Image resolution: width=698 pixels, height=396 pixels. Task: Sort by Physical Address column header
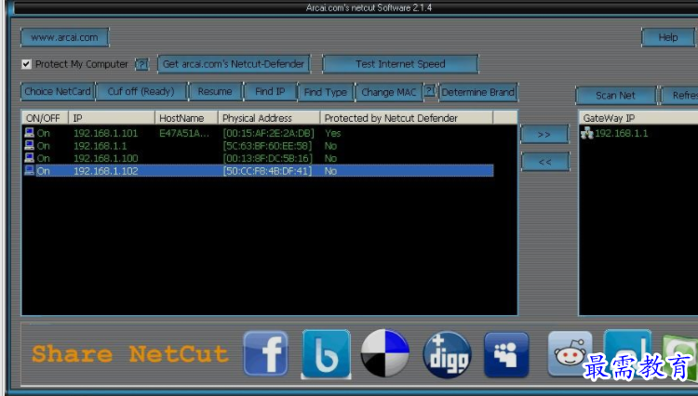[x=269, y=118]
